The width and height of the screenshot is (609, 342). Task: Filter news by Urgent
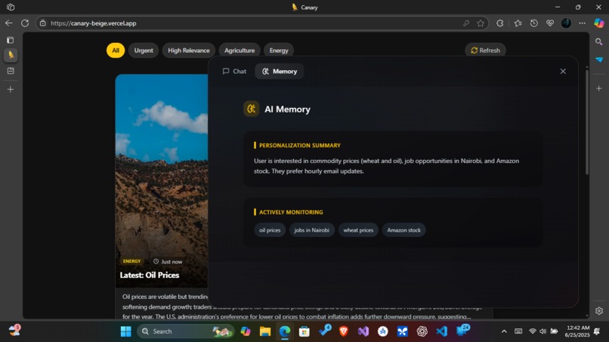[x=144, y=51]
